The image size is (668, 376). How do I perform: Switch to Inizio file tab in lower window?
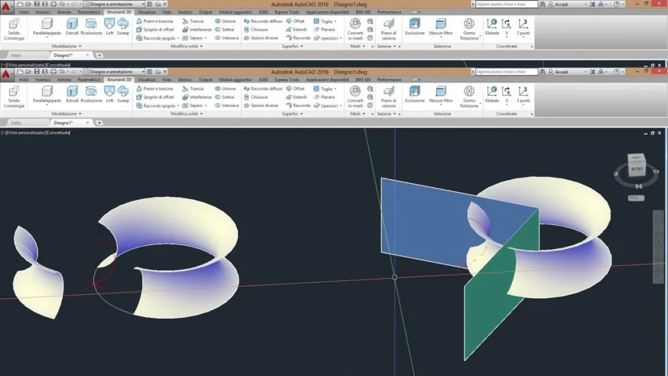point(16,123)
